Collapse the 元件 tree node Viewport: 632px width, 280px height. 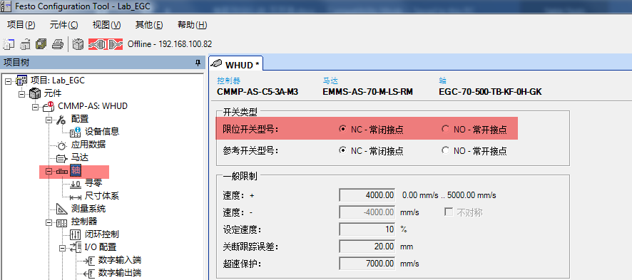pos(22,94)
